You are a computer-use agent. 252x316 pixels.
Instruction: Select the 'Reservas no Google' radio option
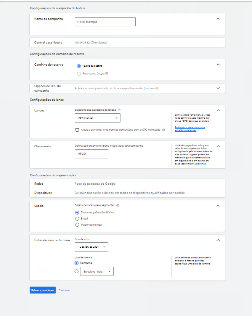(79, 74)
